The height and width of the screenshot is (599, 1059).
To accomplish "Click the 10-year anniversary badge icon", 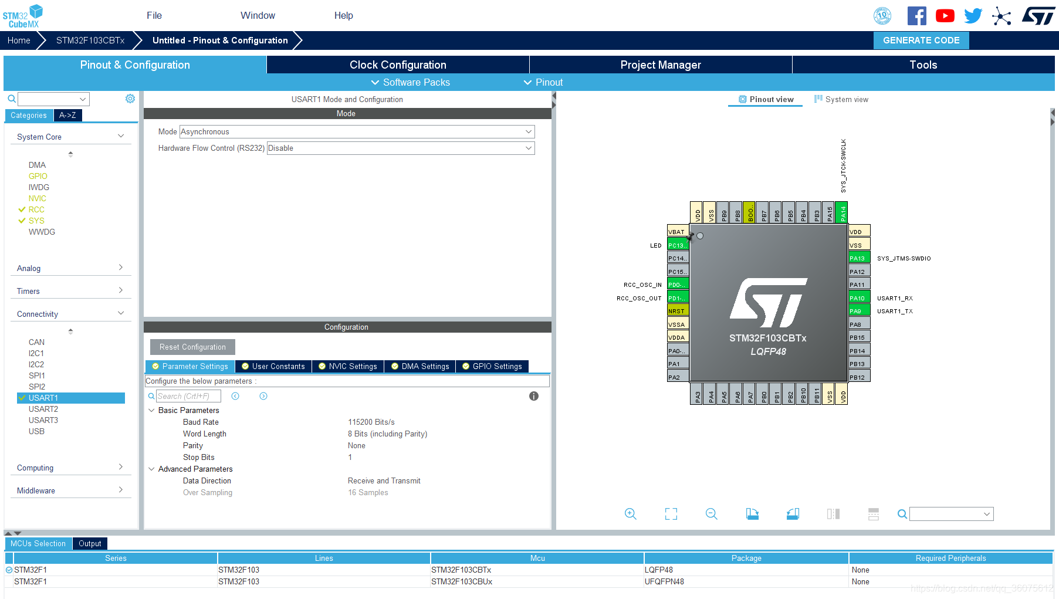I will (882, 16).
